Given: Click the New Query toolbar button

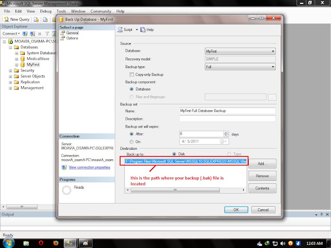Looking at the screenshot, I should (x=17, y=19).
